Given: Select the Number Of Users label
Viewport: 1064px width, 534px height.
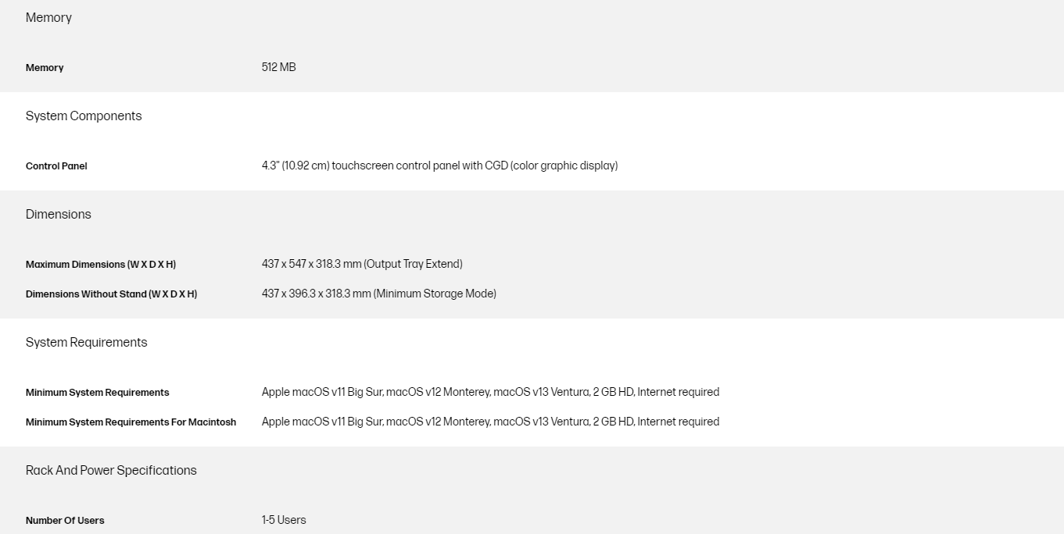Looking at the screenshot, I should (65, 521).
